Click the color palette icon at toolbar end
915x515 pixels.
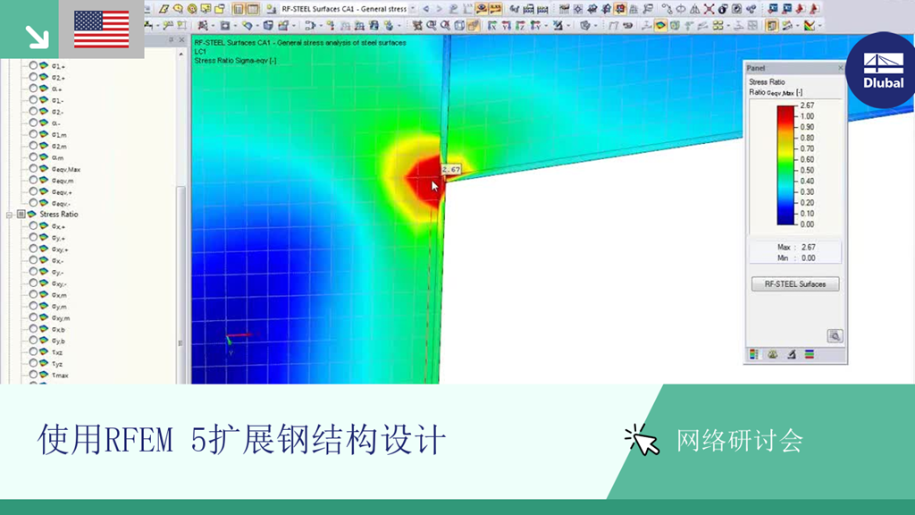(810, 25)
